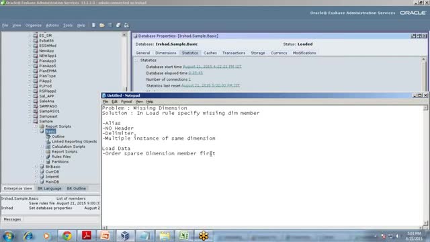Screen dimensions: 430x242
Task: Select the PlanType tree item
Action: point(47,76)
